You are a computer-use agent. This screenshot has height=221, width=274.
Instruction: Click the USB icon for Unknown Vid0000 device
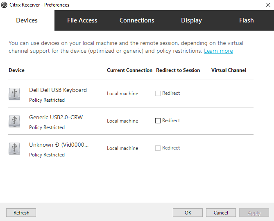pyautogui.click(x=14, y=149)
